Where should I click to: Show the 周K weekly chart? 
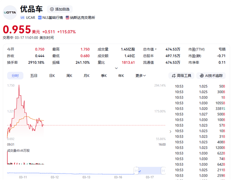(x=69, y=76)
